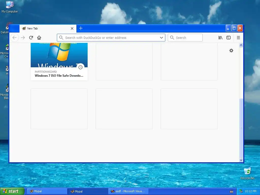
Task: Go back using the browser back arrow
Action: point(14,38)
